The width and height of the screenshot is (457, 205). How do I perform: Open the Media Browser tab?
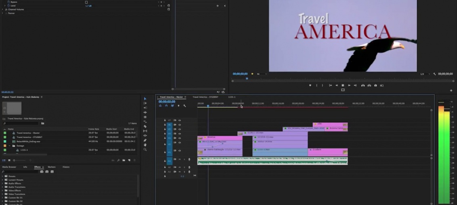click(x=9, y=167)
